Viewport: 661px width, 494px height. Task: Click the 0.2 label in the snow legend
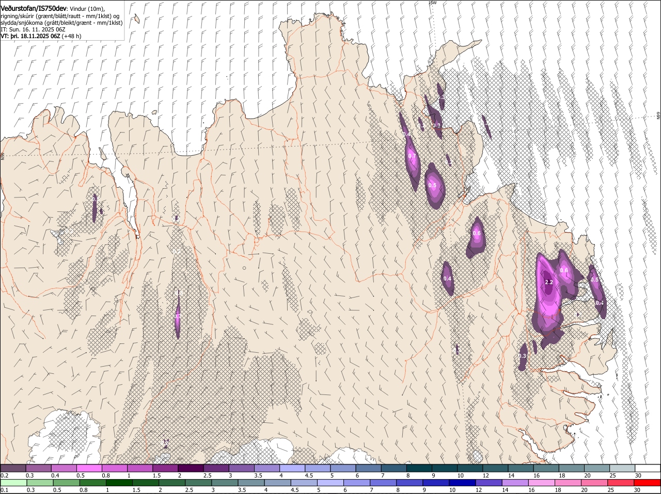[x=4, y=475]
